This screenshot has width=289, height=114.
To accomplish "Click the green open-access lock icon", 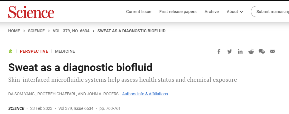I will point(10,51).
